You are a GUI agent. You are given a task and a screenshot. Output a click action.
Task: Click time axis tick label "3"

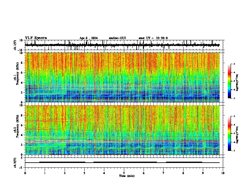click(x=84, y=173)
